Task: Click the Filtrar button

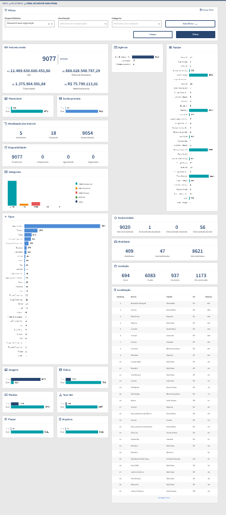Action: pos(196,35)
